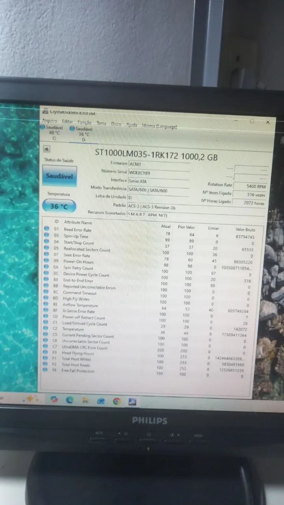
Task: Open the Ajuda menu
Action: (x=132, y=125)
